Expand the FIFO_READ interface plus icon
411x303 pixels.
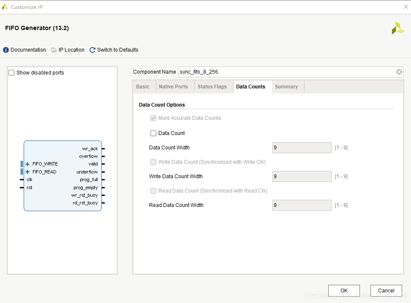point(27,172)
